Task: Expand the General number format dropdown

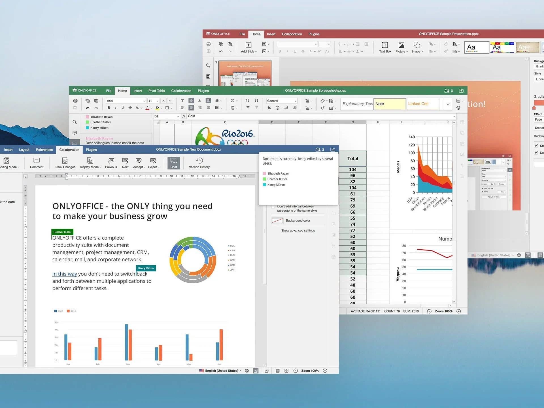Action: click(295, 101)
